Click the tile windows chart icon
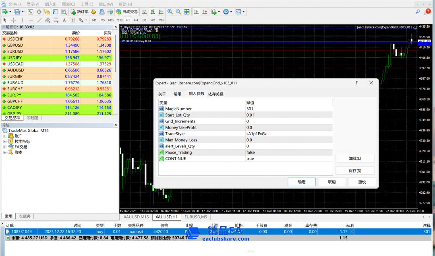The height and width of the screenshot is (256, 435). [x=187, y=12]
